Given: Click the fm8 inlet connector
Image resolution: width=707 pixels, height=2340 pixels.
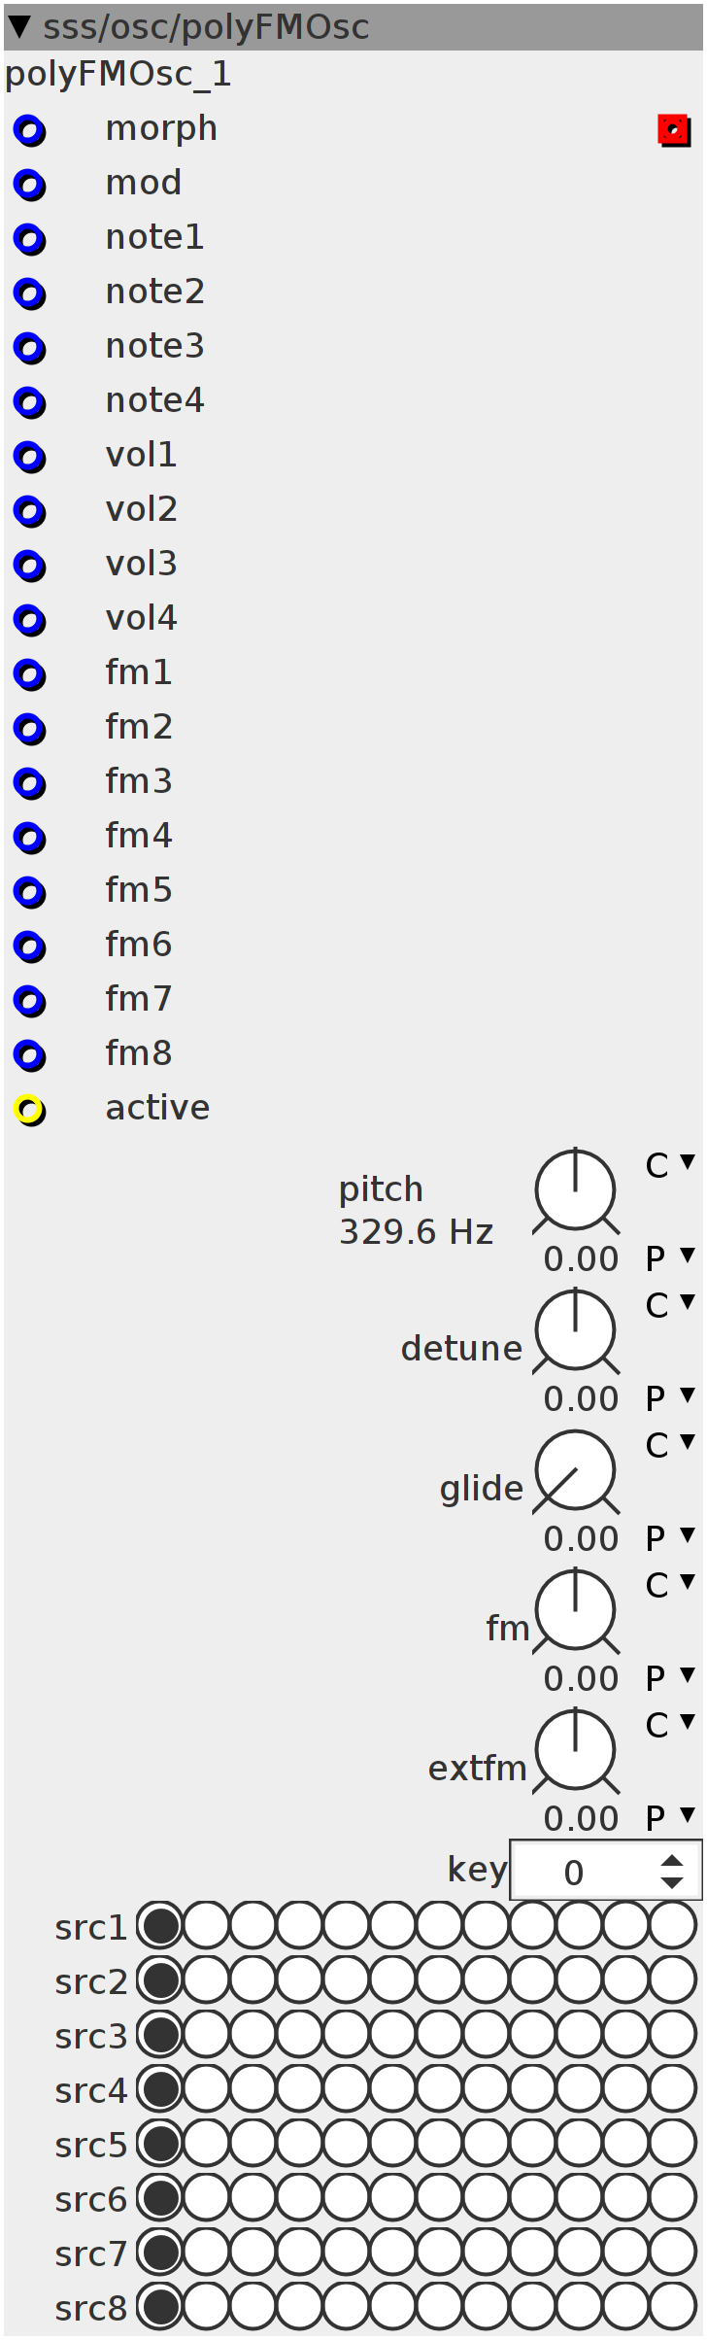Looking at the screenshot, I should click(x=29, y=1055).
